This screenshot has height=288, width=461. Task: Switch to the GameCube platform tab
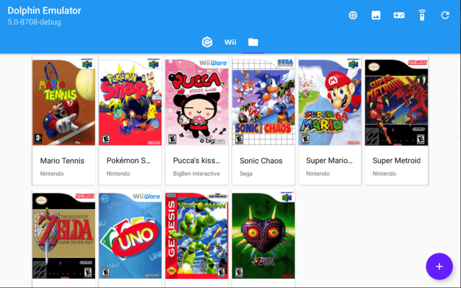tap(207, 42)
